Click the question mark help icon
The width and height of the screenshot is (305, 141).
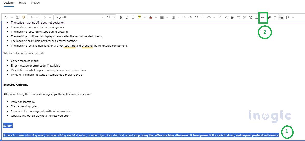click(275, 17)
